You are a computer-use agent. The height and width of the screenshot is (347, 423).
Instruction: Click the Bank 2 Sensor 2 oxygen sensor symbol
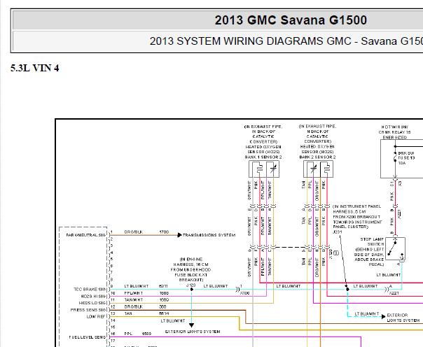[x=318, y=169]
